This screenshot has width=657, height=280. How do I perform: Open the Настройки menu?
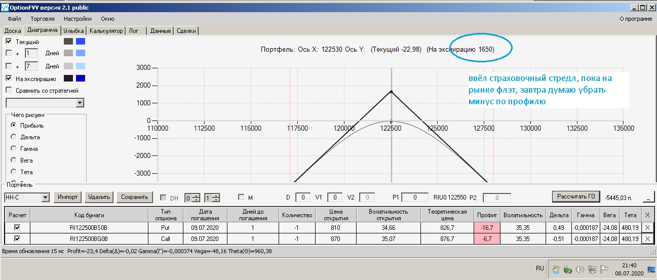(x=78, y=19)
